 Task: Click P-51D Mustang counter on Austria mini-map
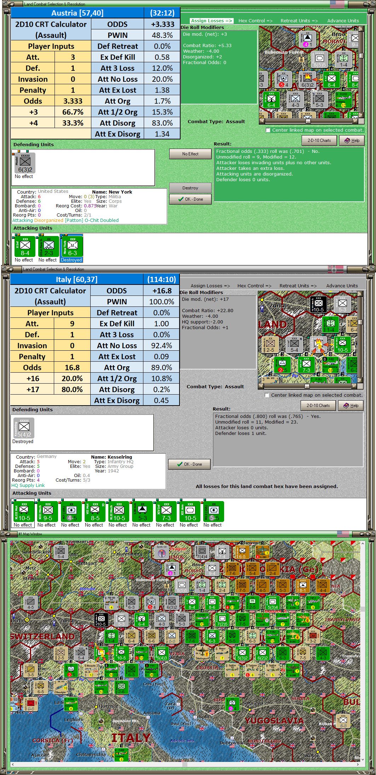(x=343, y=101)
